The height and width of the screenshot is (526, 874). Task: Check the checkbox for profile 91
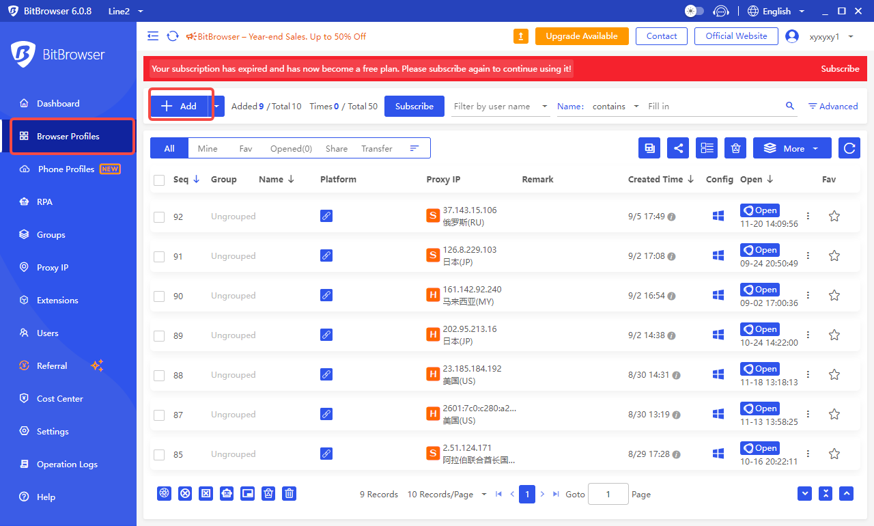click(159, 256)
